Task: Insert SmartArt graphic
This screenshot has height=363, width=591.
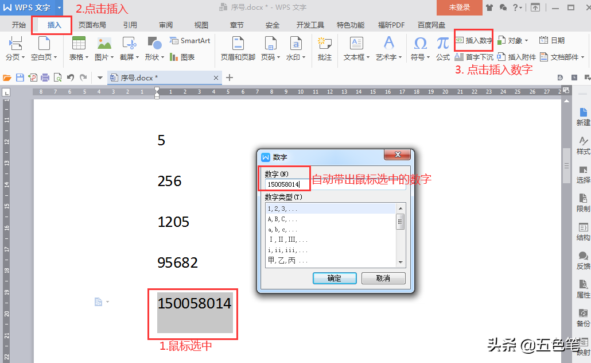Action: click(190, 40)
